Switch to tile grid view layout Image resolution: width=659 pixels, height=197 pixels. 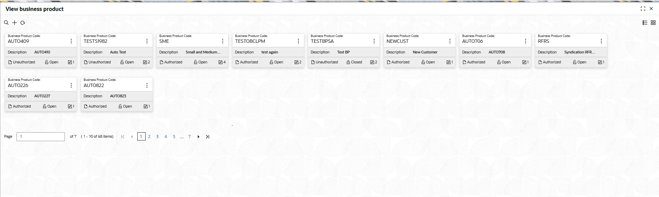click(x=653, y=23)
